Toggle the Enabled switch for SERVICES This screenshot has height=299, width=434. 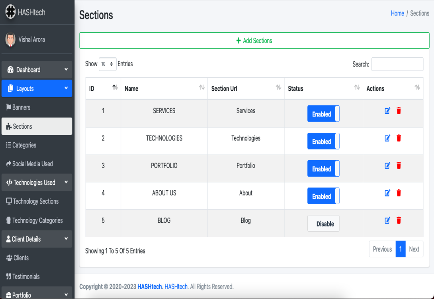point(323,114)
